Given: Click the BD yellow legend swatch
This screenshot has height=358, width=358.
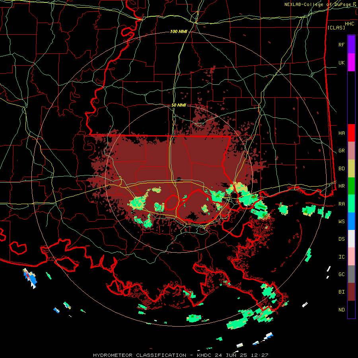Looking at the screenshot, I should [x=351, y=169].
